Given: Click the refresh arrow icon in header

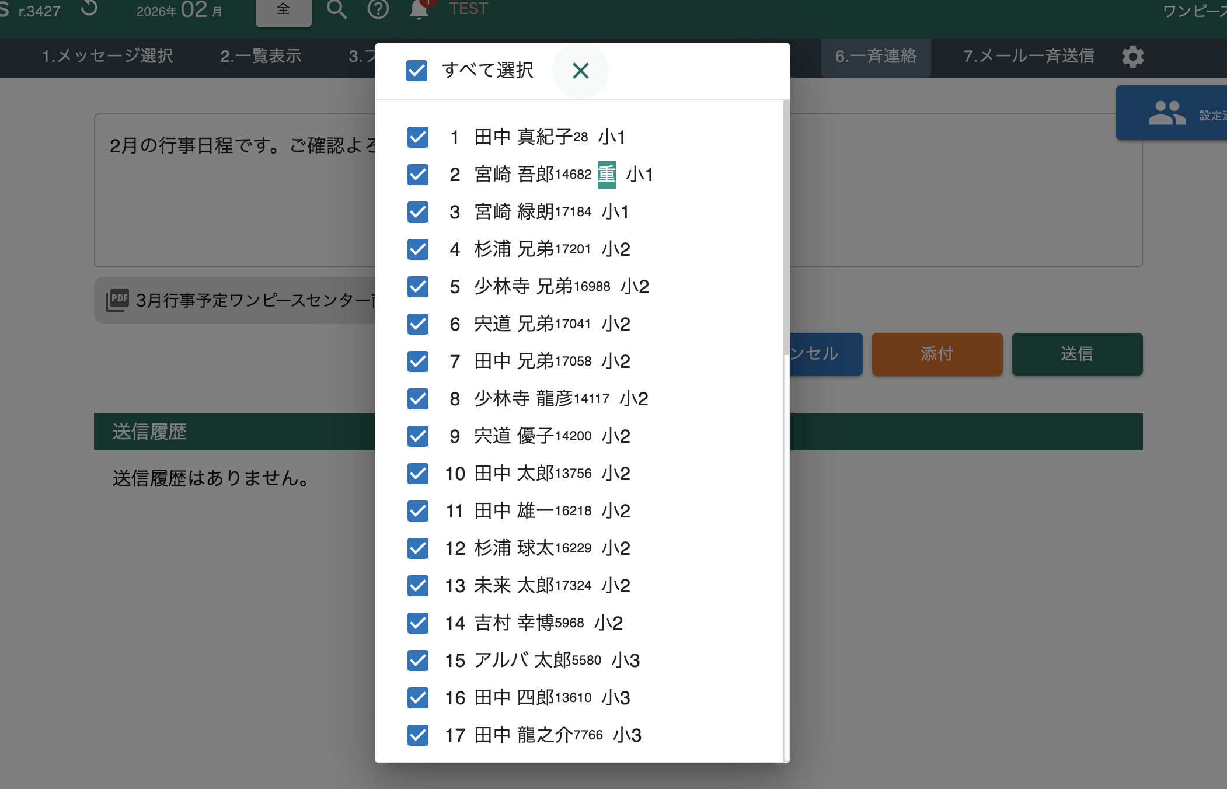Looking at the screenshot, I should tap(89, 9).
